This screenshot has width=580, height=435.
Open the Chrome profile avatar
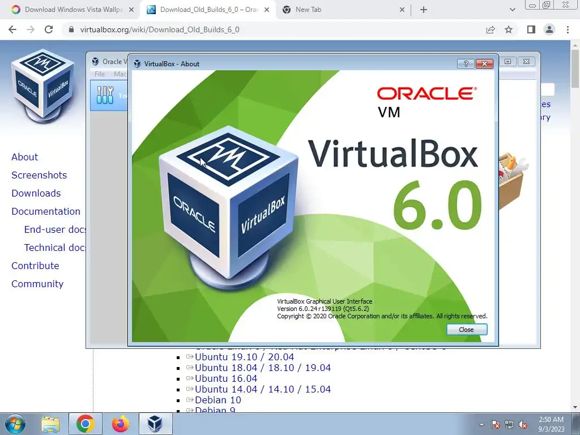(549, 29)
